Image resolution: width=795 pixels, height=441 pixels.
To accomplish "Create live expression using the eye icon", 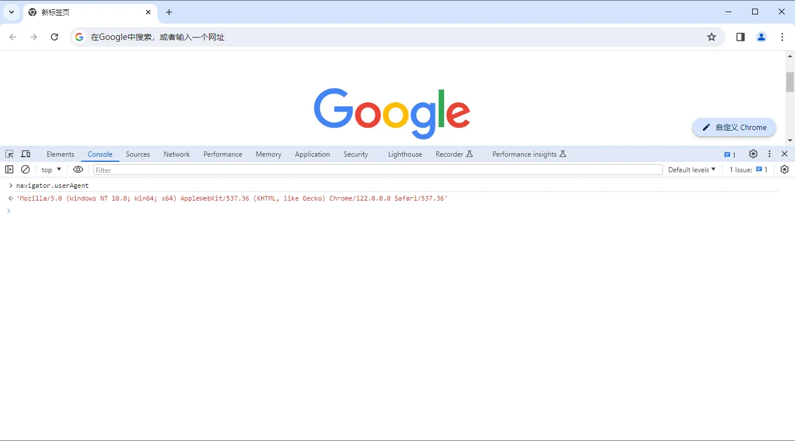I will coord(78,169).
